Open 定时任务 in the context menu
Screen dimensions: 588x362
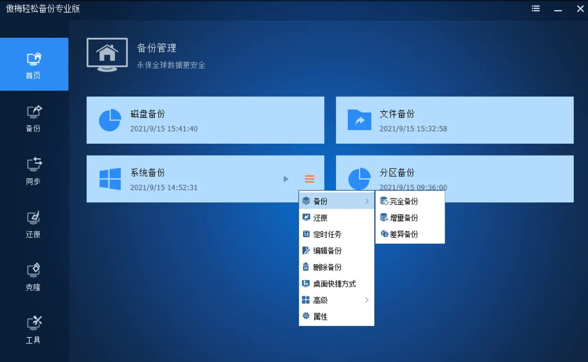[x=327, y=234]
